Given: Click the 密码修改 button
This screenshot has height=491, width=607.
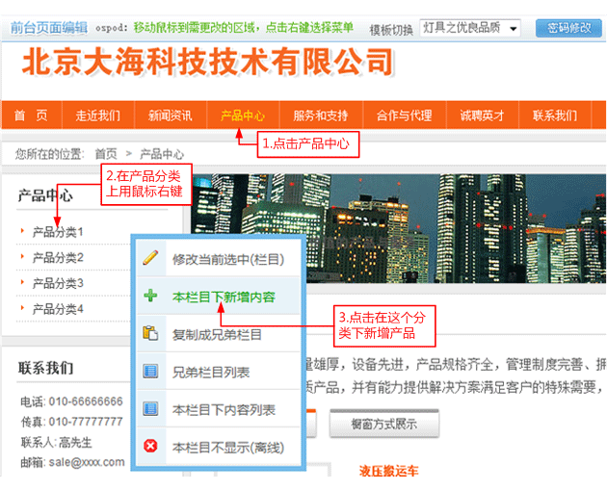Looking at the screenshot, I should 567,28.
